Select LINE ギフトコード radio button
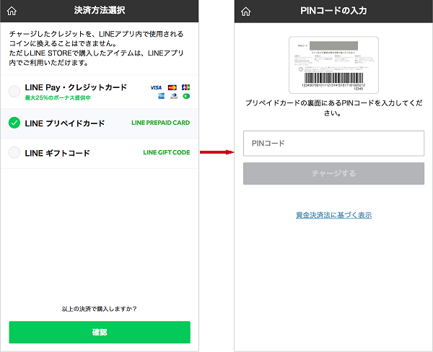The width and height of the screenshot is (433, 352). pos(14,152)
